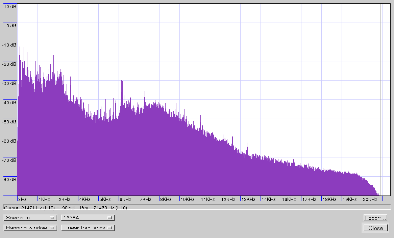Click the 20KHz frequency axis label
Screen dimensions: 394x238
370,199
